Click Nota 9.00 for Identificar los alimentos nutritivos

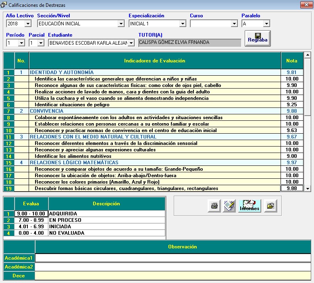pos(292,156)
